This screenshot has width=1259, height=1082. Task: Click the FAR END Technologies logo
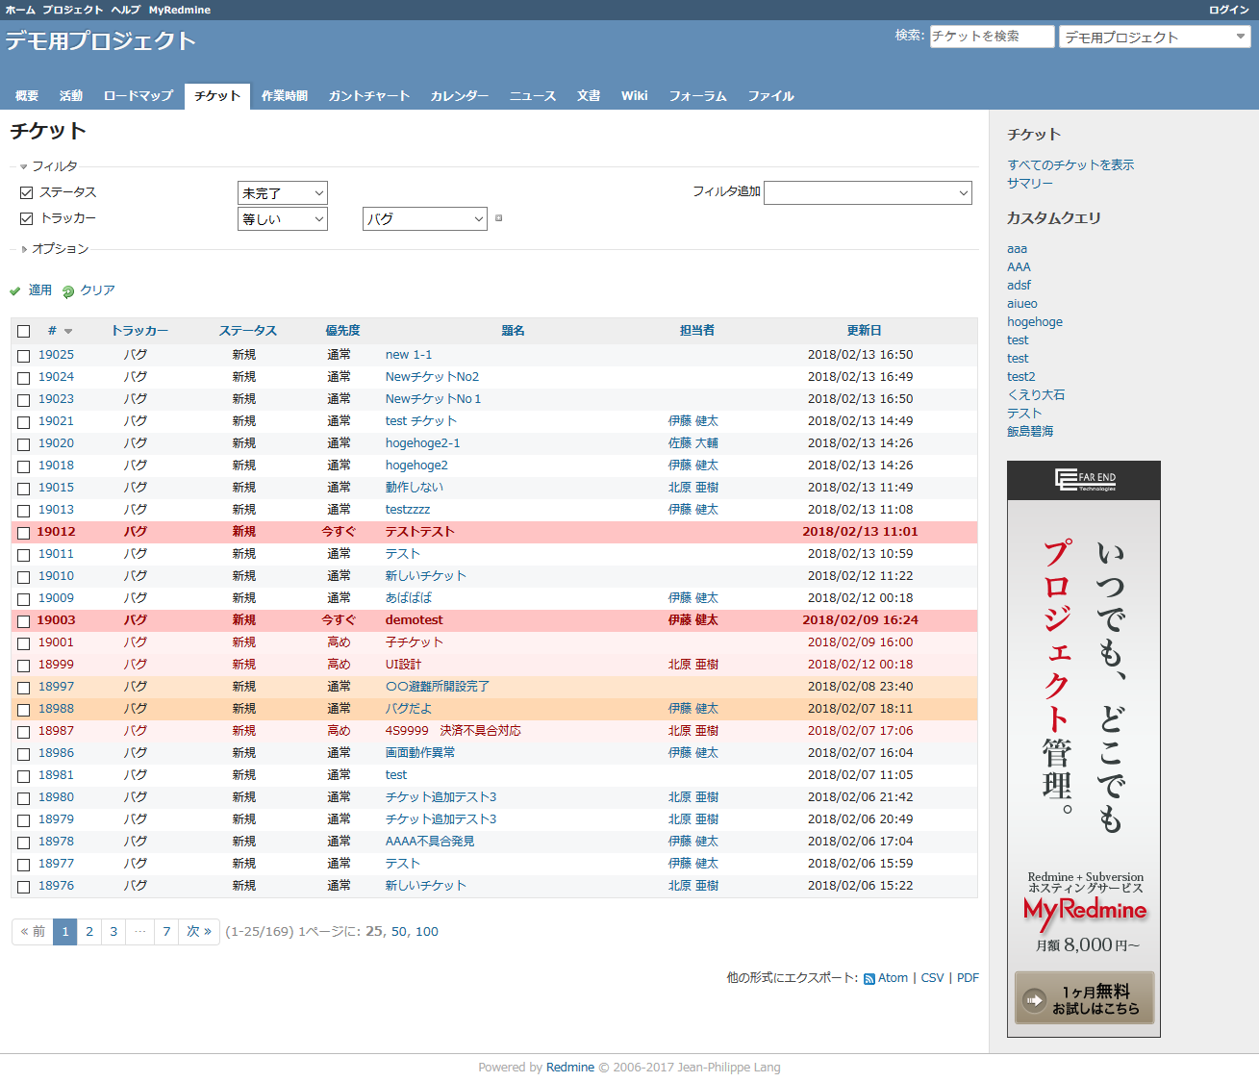coord(1084,480)
